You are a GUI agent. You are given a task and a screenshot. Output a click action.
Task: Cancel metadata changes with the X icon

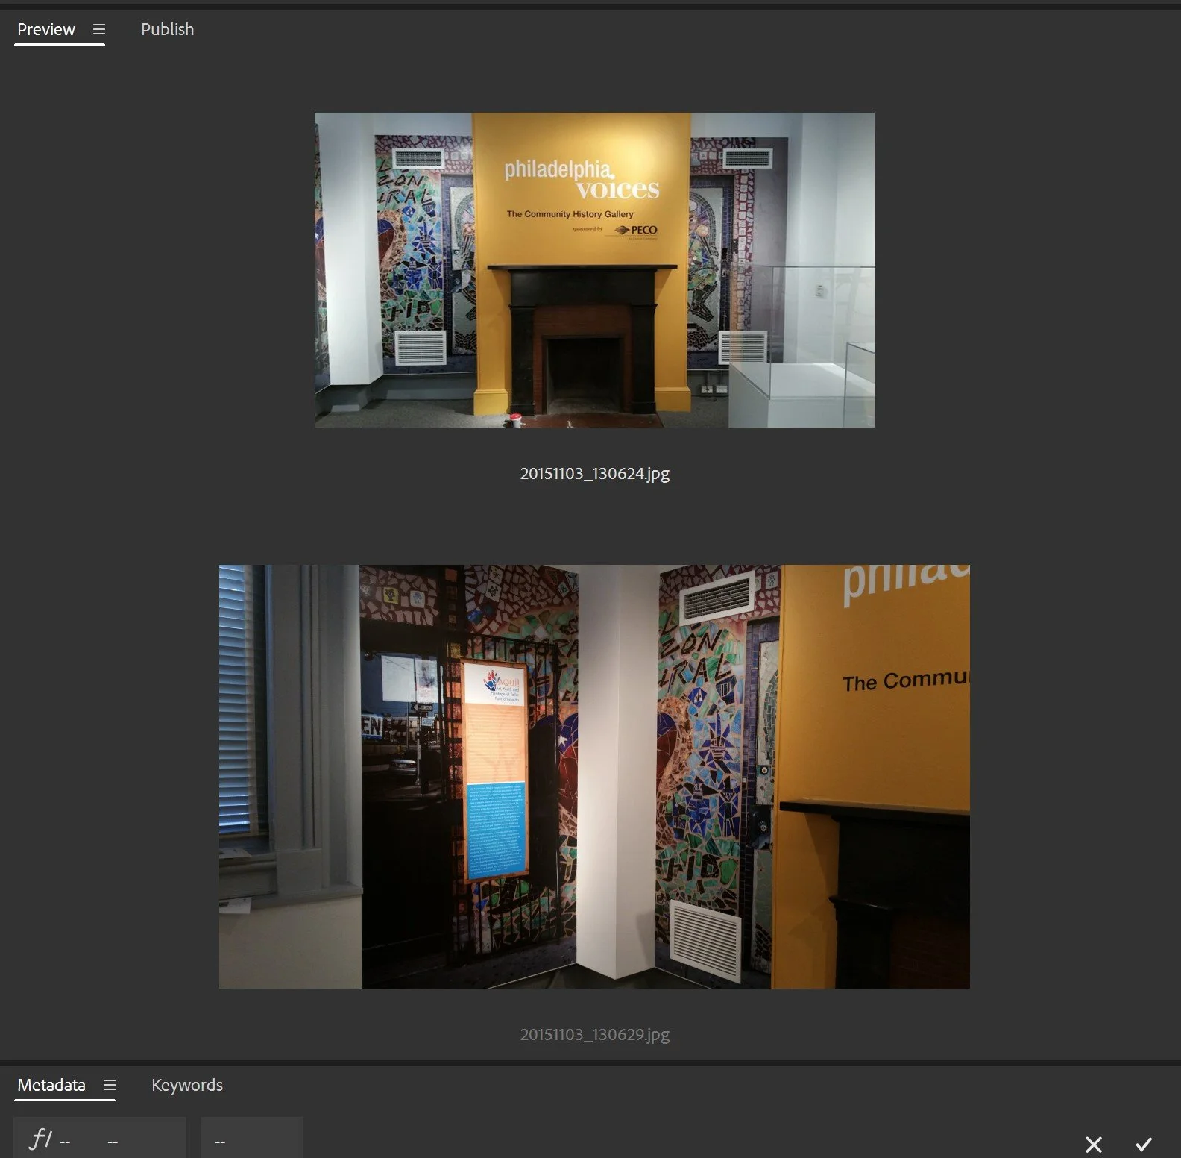pyautogui.click(x=1094, y=1144)
